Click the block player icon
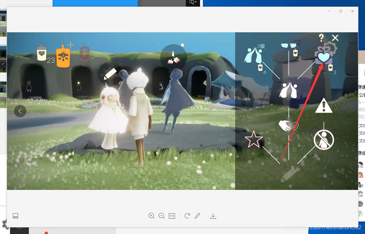365x234 pixels. coord(324,140)
